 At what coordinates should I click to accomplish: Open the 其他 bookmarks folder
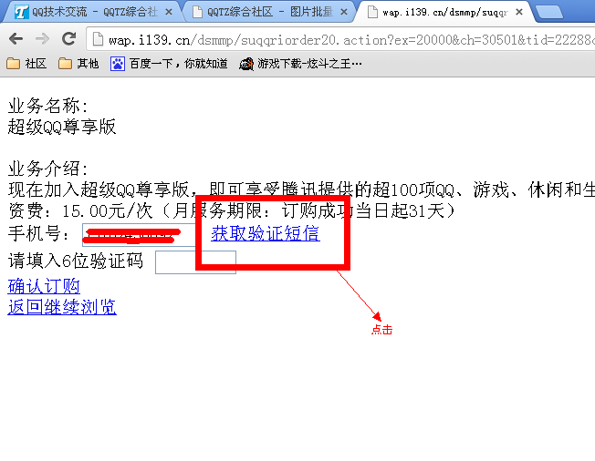point(78,64)
